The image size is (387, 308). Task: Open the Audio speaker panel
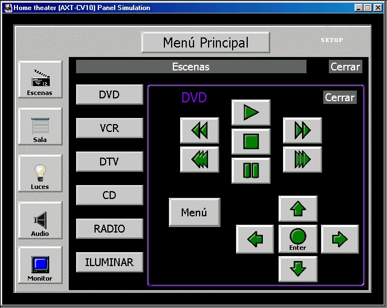coord(40,221)
